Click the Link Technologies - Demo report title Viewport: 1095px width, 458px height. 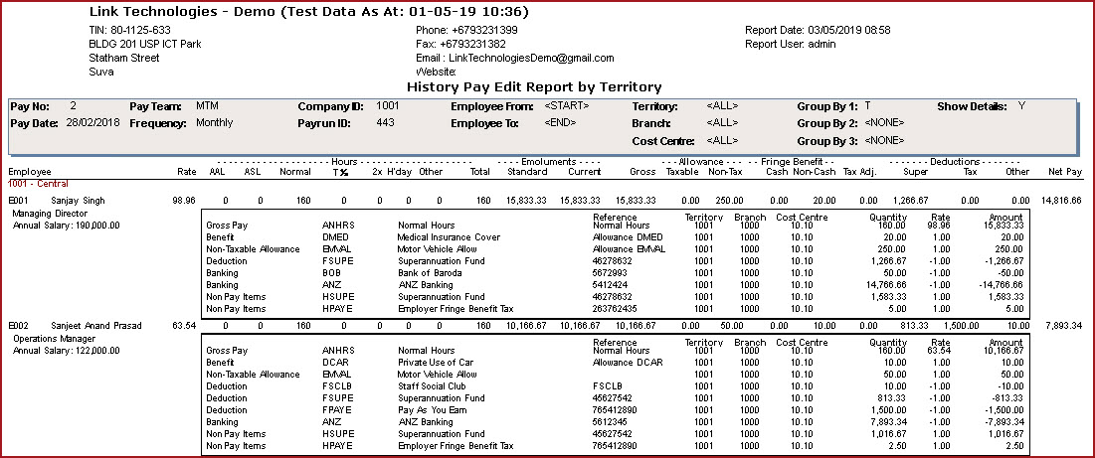click(308, 12)
